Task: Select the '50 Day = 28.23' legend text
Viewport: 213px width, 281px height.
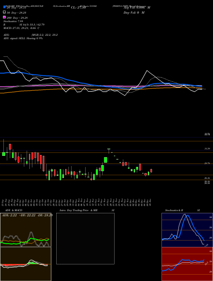Action: tap(16, 13)
